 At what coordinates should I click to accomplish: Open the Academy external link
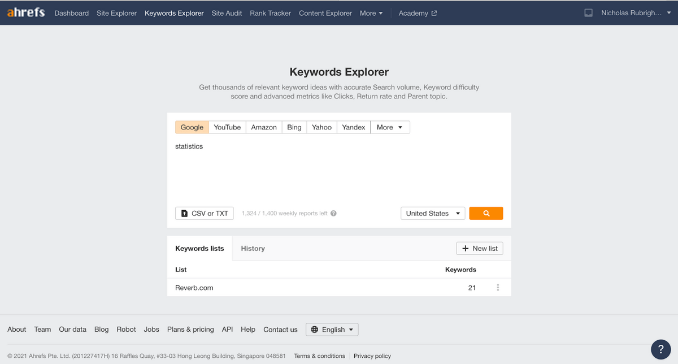[x=418, y=13]
